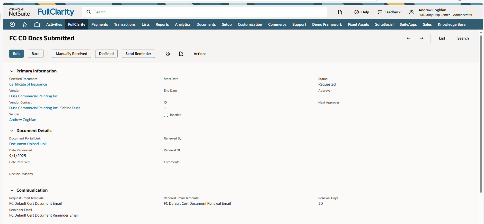Open the Certificate of Insurance link
Screen dimensions: 484x224
28,84
